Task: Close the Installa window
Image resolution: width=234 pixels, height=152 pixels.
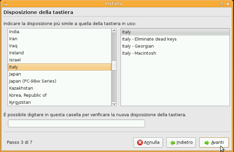Action: point(228,4)
